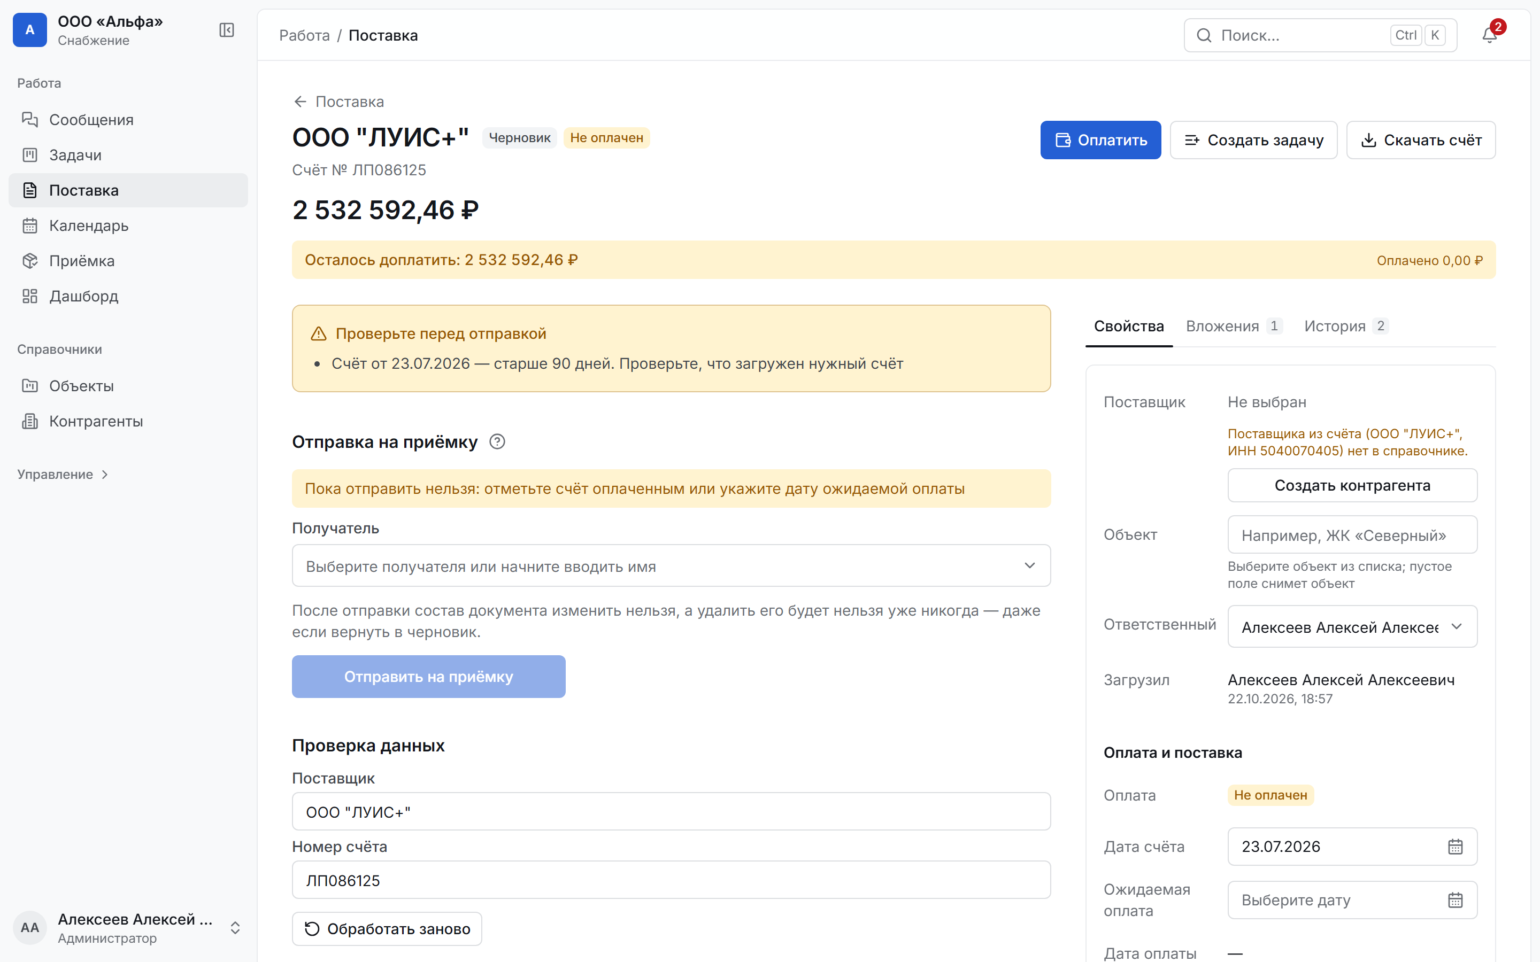Click the Поиск search box
The width and height of the screenshot is (1540, 962).
point(1320,35)
